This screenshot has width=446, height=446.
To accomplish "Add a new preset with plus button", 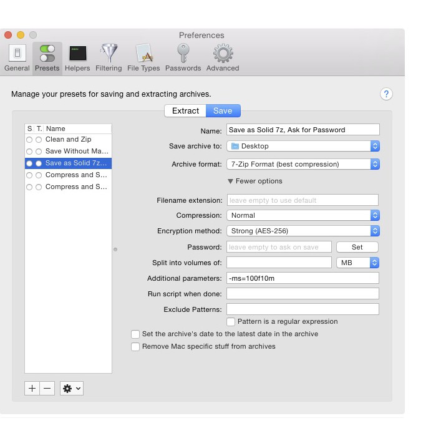I will [x=32, y=388].
